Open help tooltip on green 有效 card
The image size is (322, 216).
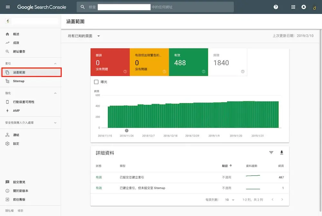(x=204, y=72)
